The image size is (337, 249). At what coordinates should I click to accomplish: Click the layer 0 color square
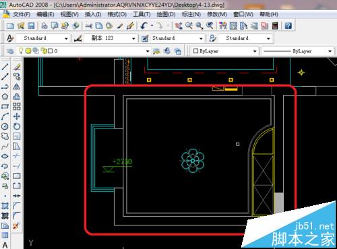pyautogui.click(x=50, y=51)
